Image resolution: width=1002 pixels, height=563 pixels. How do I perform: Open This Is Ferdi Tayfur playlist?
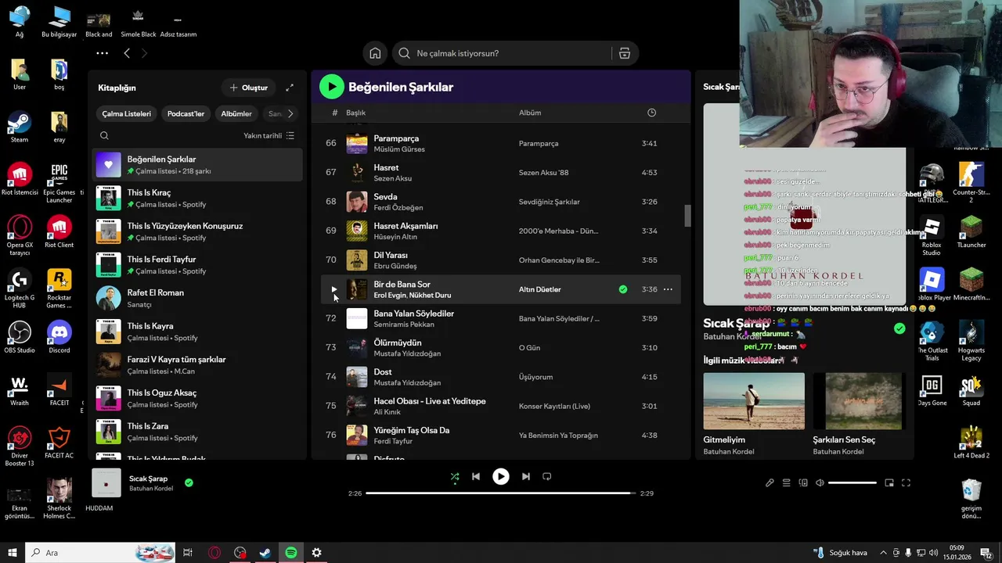(197, 265)
